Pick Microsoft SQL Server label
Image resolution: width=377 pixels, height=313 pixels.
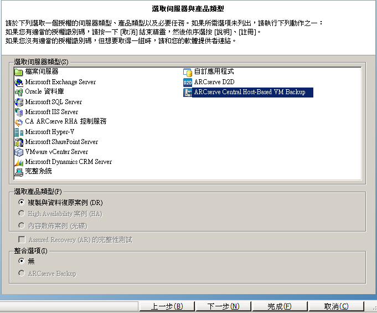click(54, 102)
